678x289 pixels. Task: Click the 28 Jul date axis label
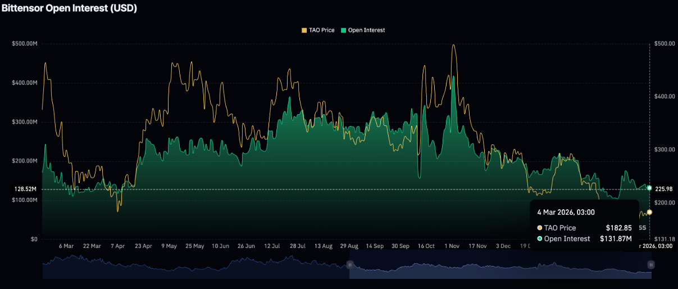[x=298, y=246]
